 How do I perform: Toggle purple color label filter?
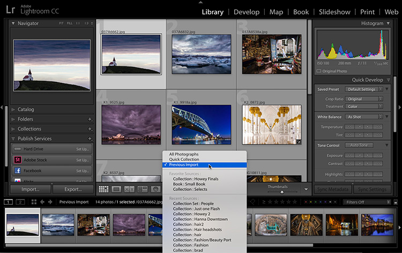pos(325,202)
